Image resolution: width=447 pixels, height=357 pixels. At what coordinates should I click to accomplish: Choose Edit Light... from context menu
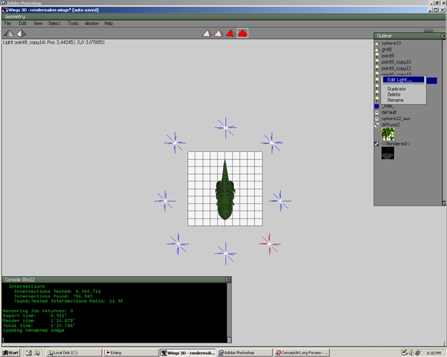coord(403,80)
